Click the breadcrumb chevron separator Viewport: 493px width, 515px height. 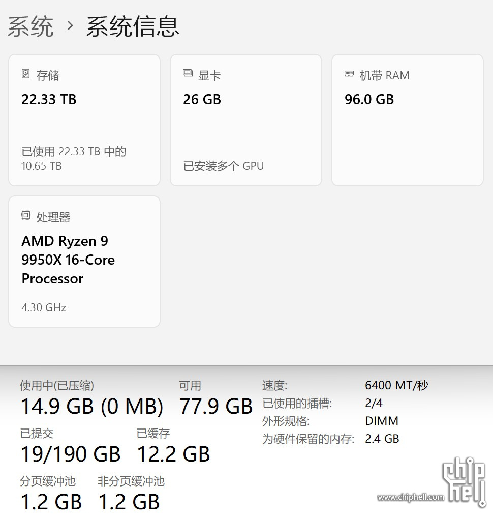pyautogui.click(x=70, y=25)
